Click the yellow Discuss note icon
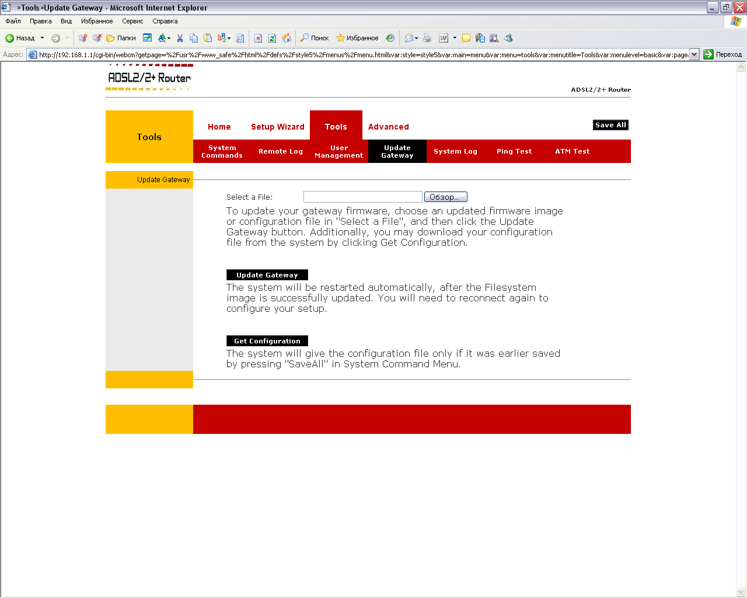 pyautogui.click(x=466, y=38)
